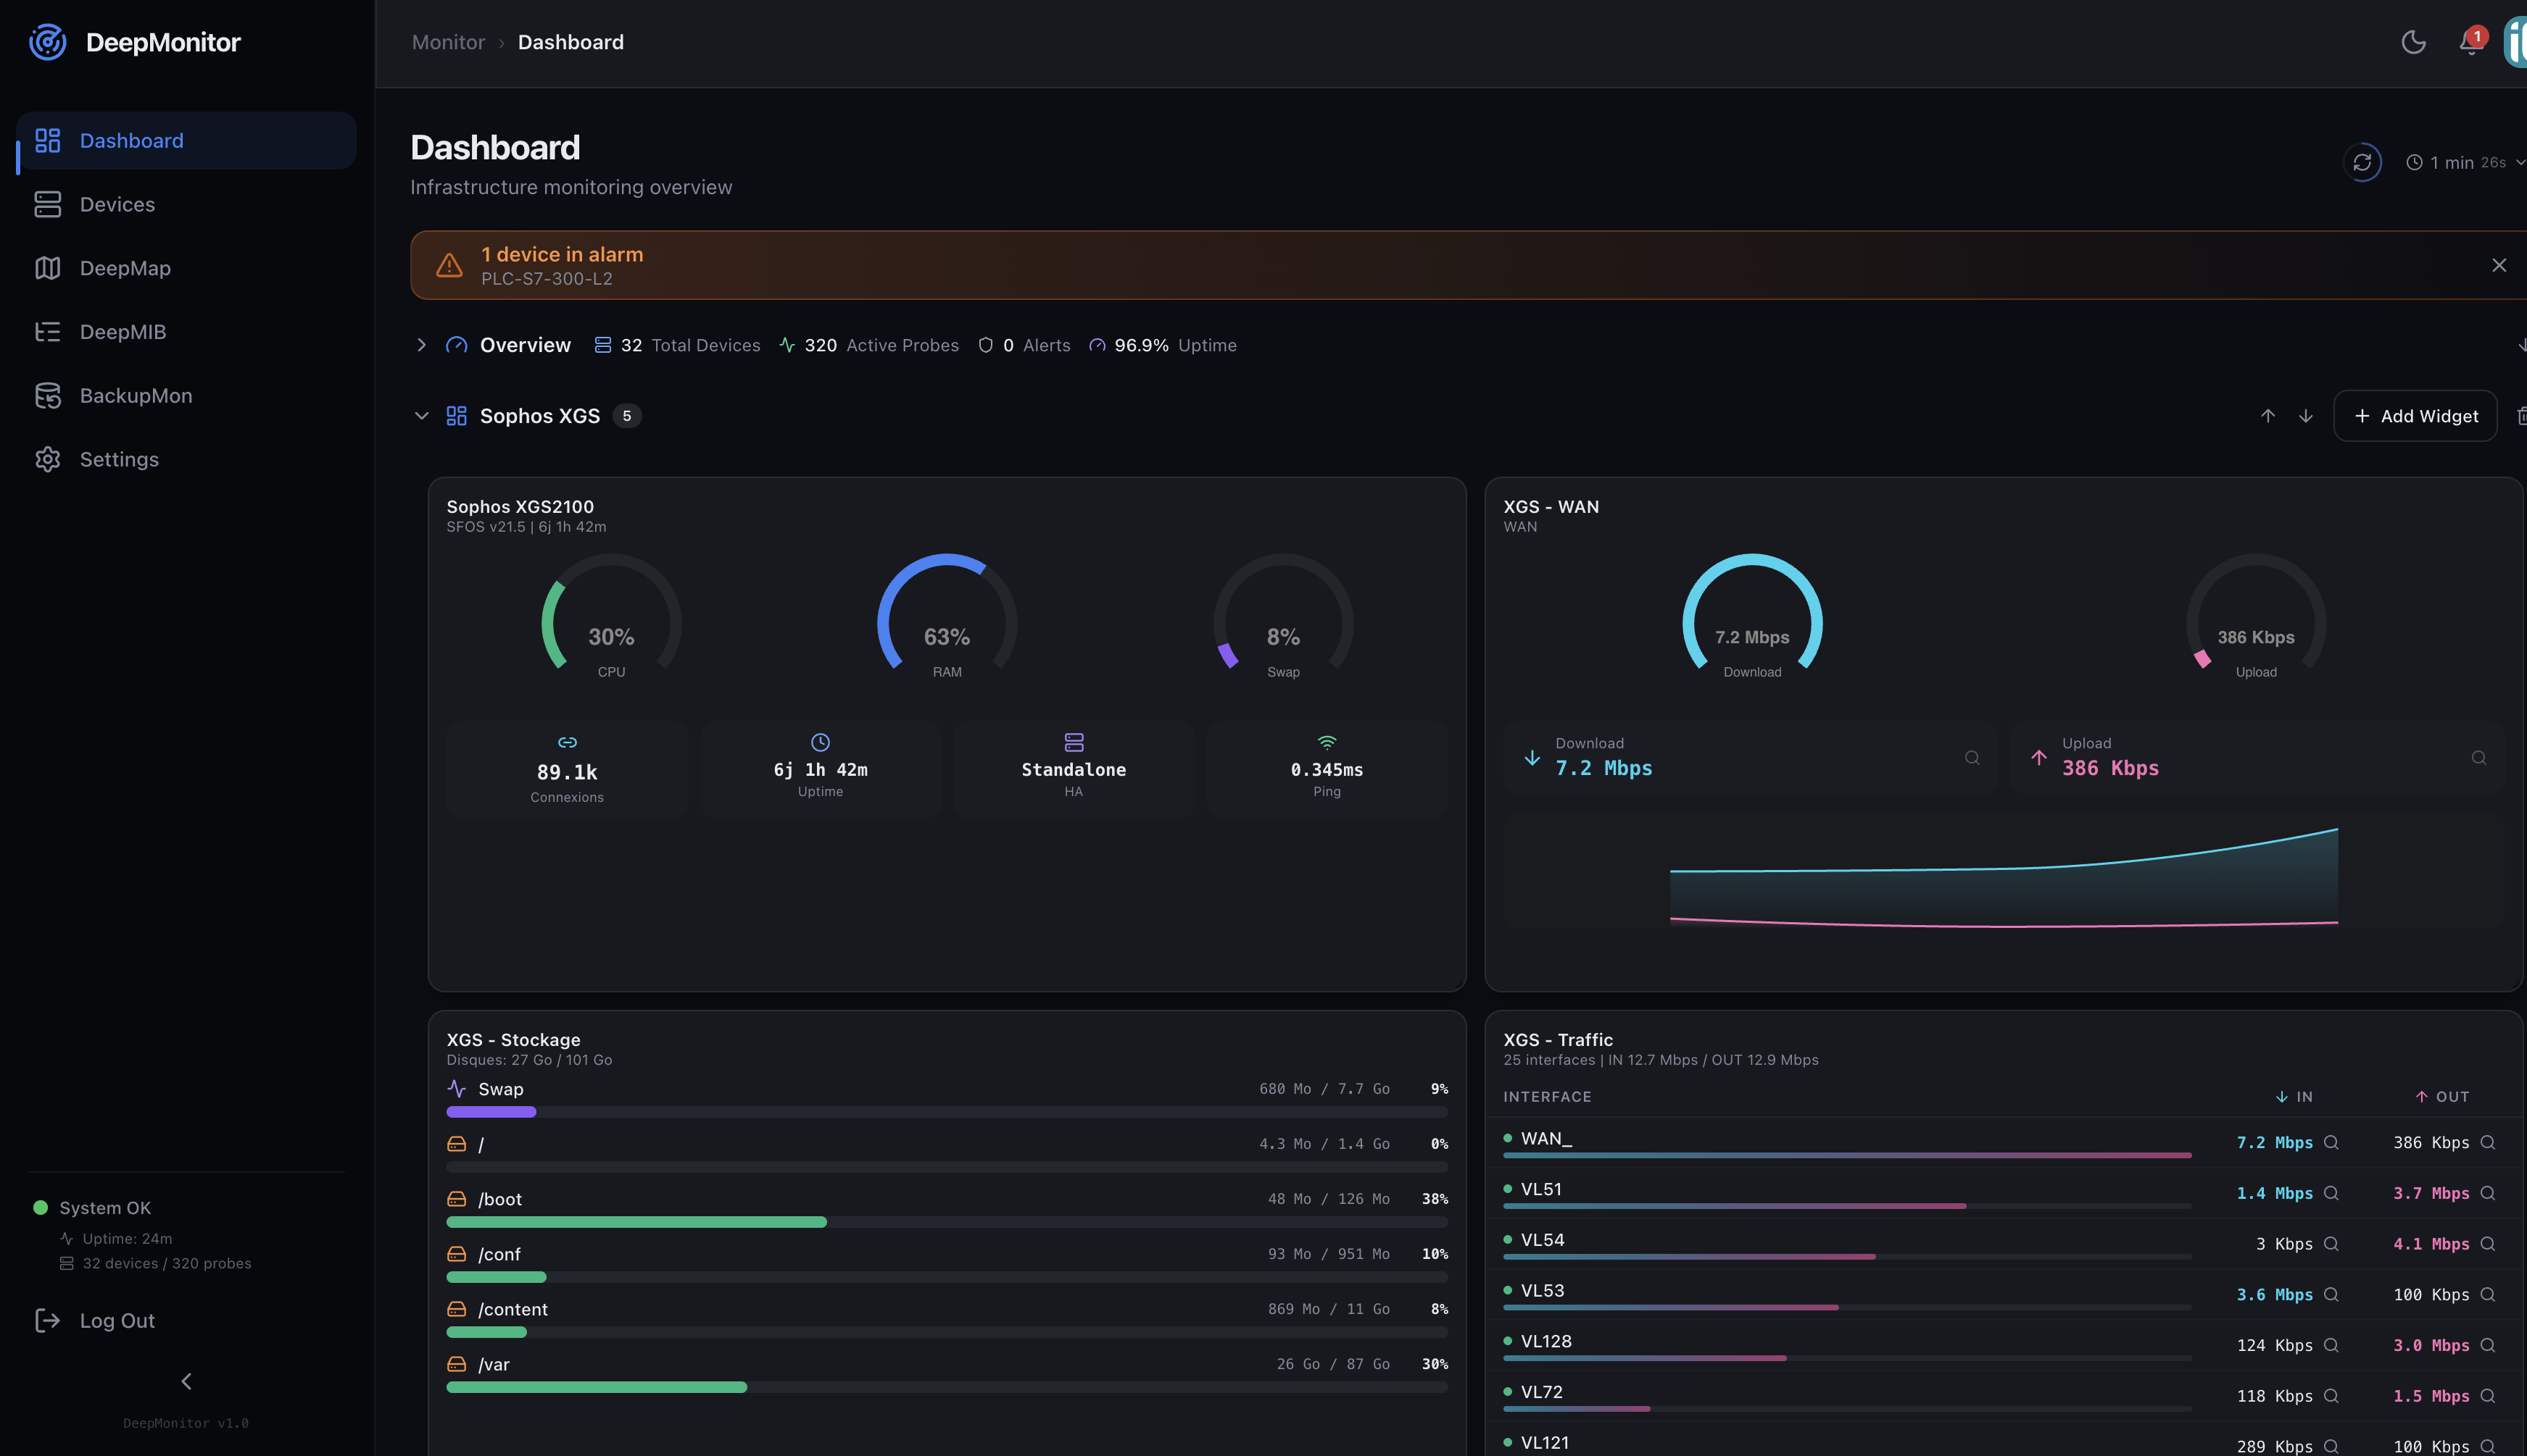2527x1456 pixels.
Task: Dismiss the PLC-S7-300-L2 alarm banner
Action: (2499, 264)
